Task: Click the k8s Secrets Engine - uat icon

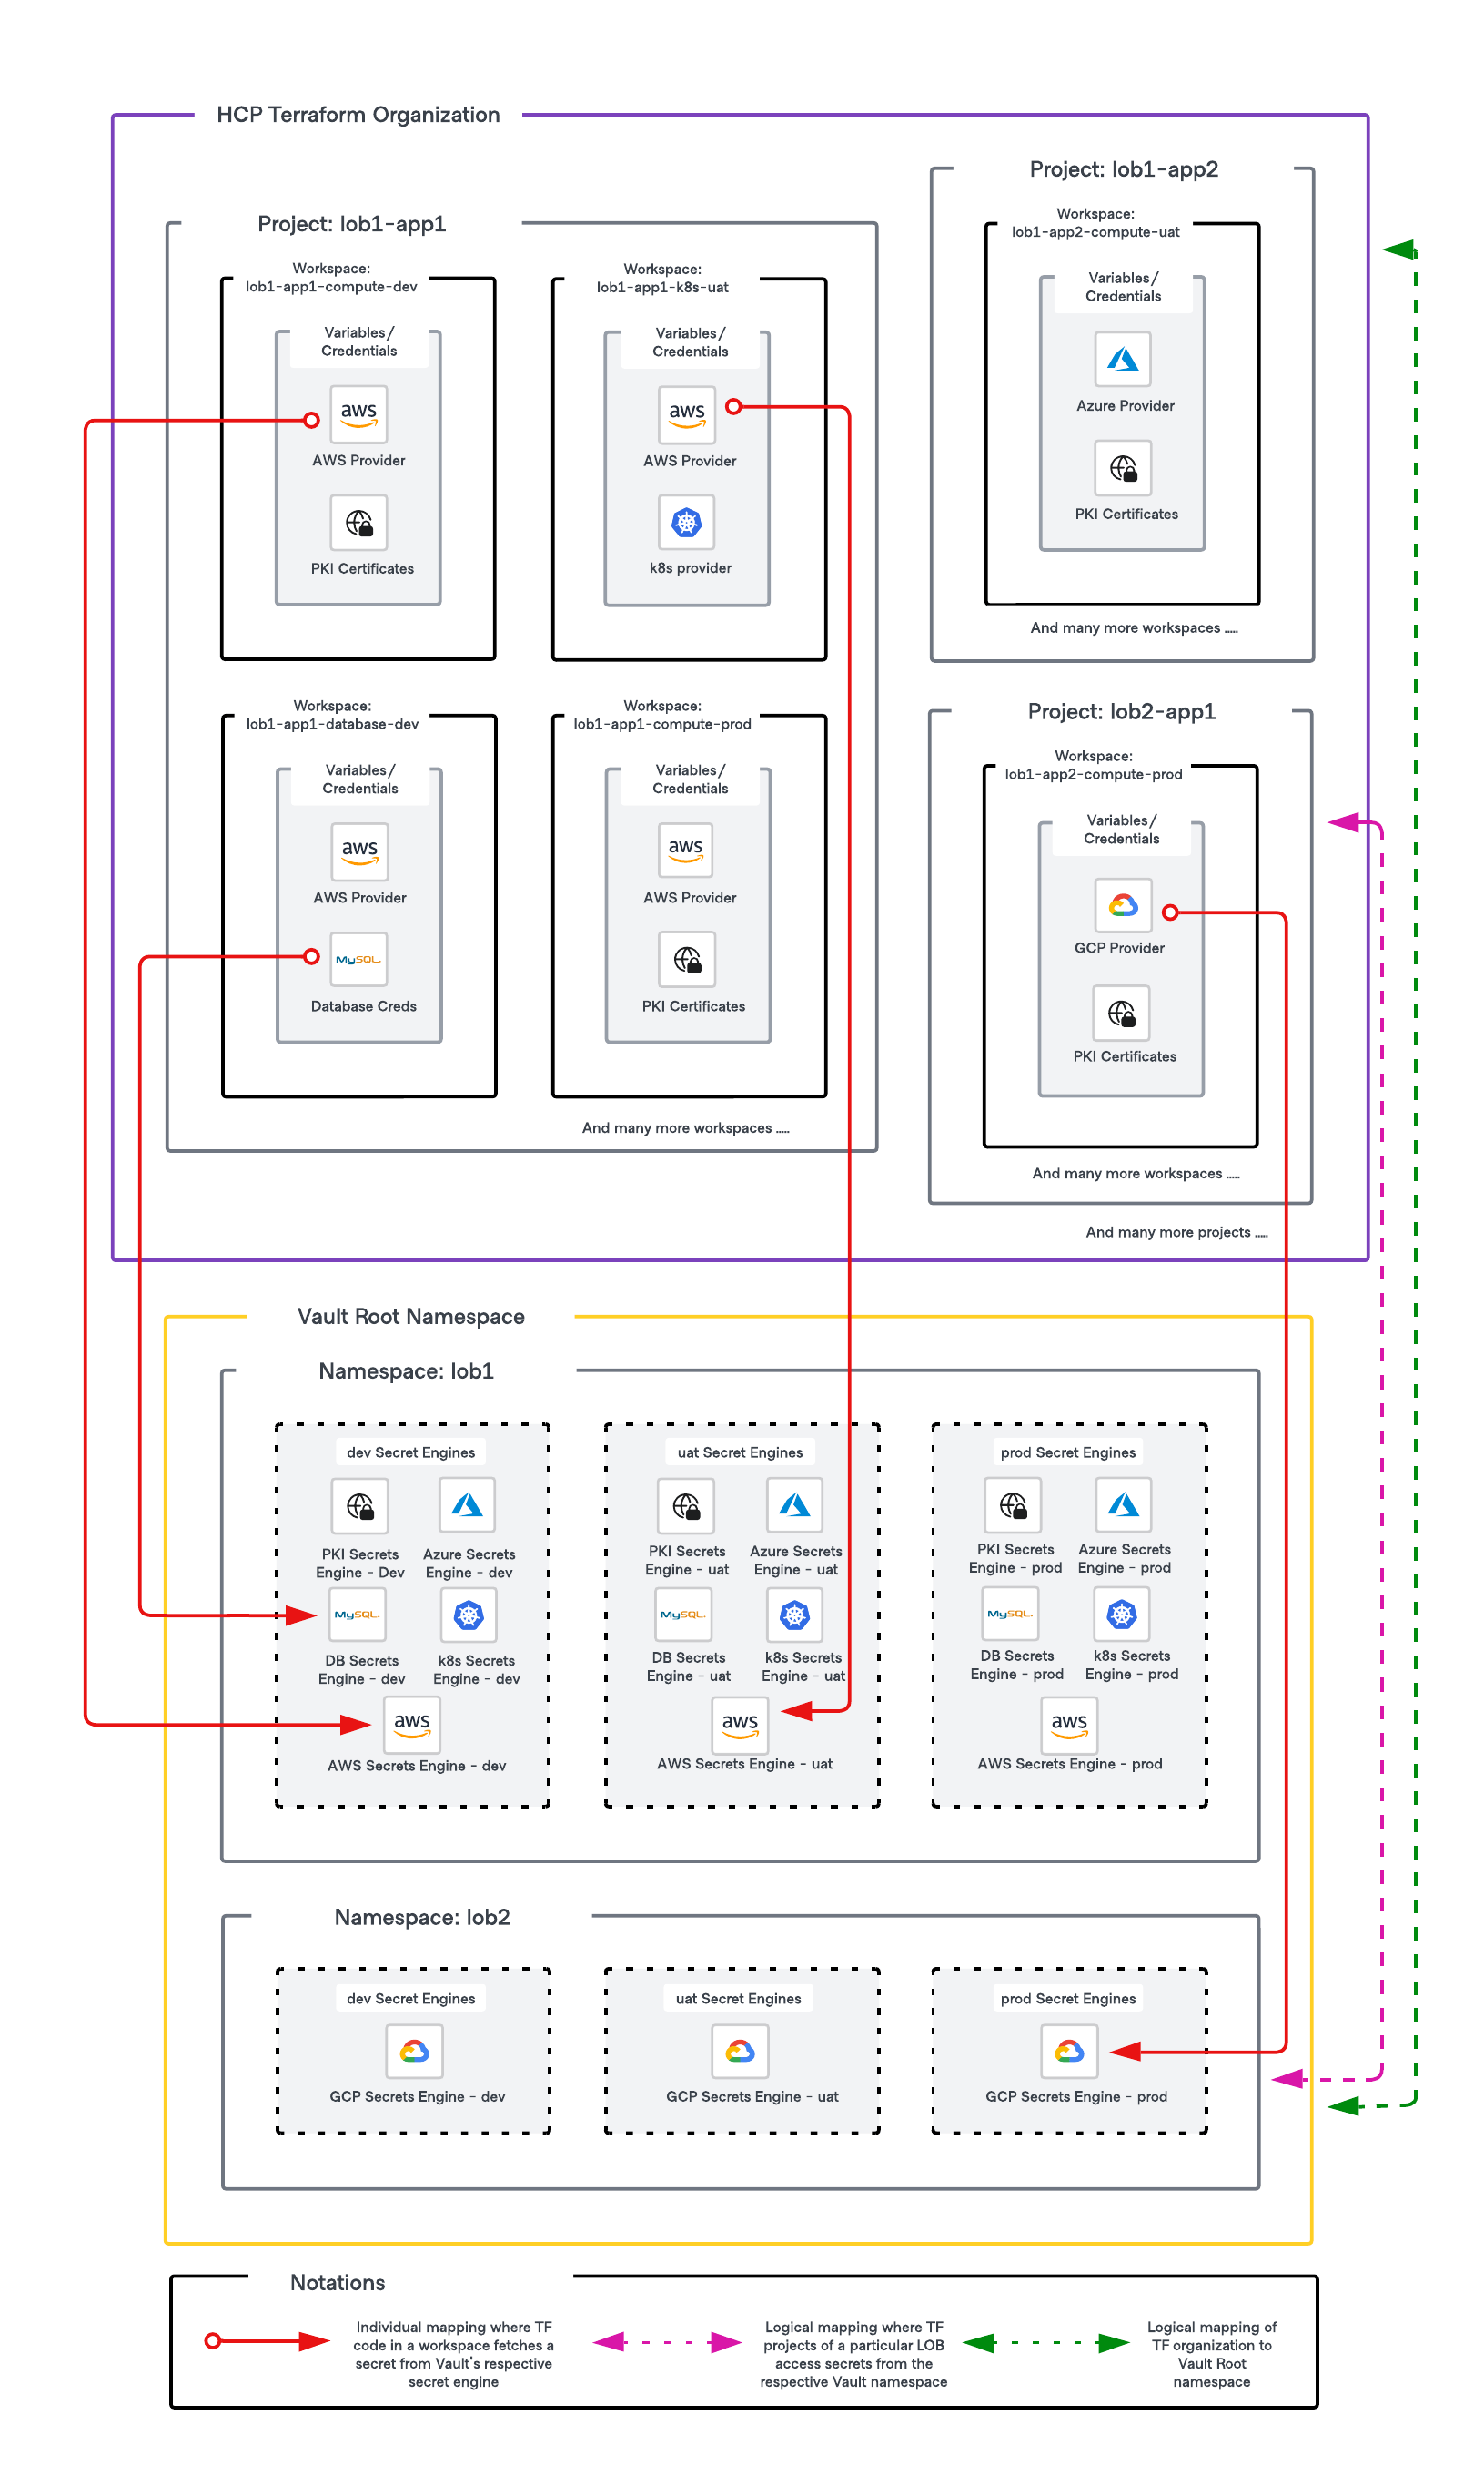Action: [x=794, y=1614]
